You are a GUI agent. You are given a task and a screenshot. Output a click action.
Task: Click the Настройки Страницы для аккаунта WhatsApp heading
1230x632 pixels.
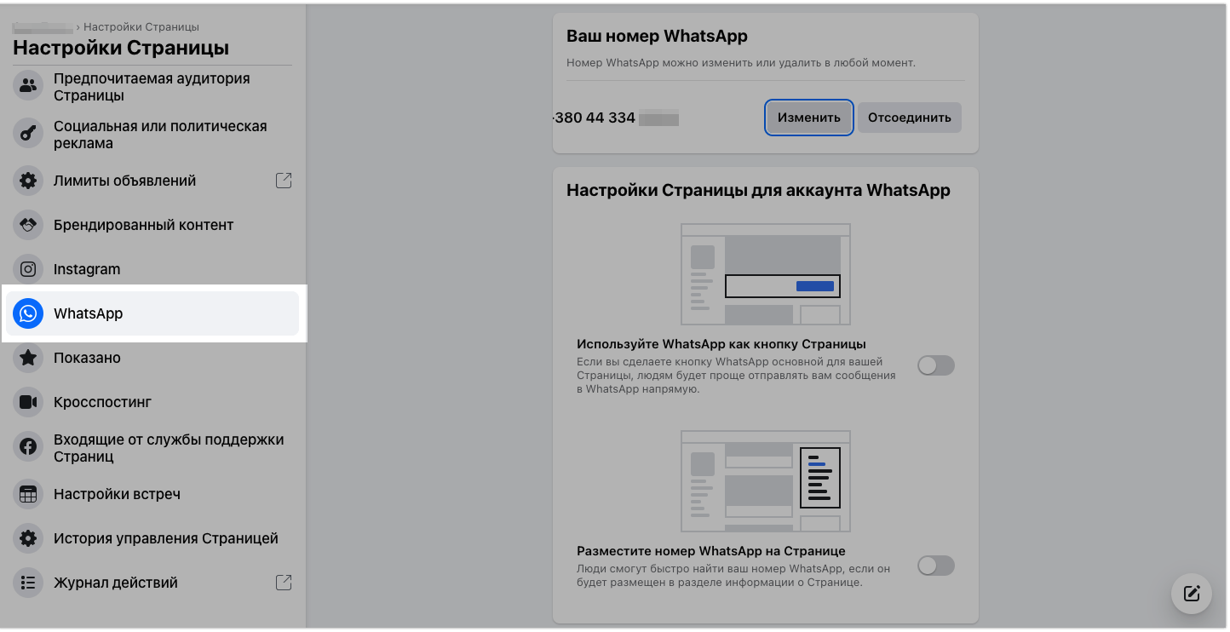(x=758, y=190)
